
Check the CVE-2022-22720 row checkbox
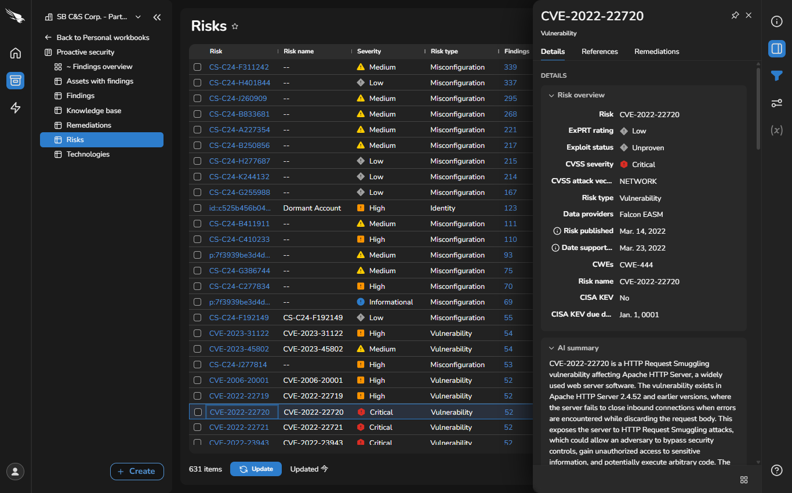coord(198,412)
